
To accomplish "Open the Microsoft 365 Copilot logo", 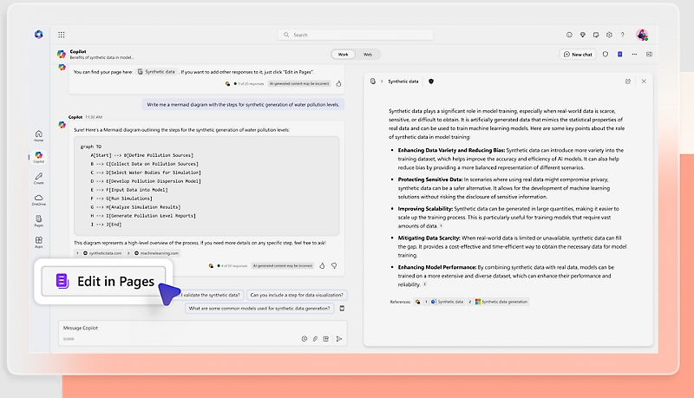I will pyautogui.click(x=39, y=35).
